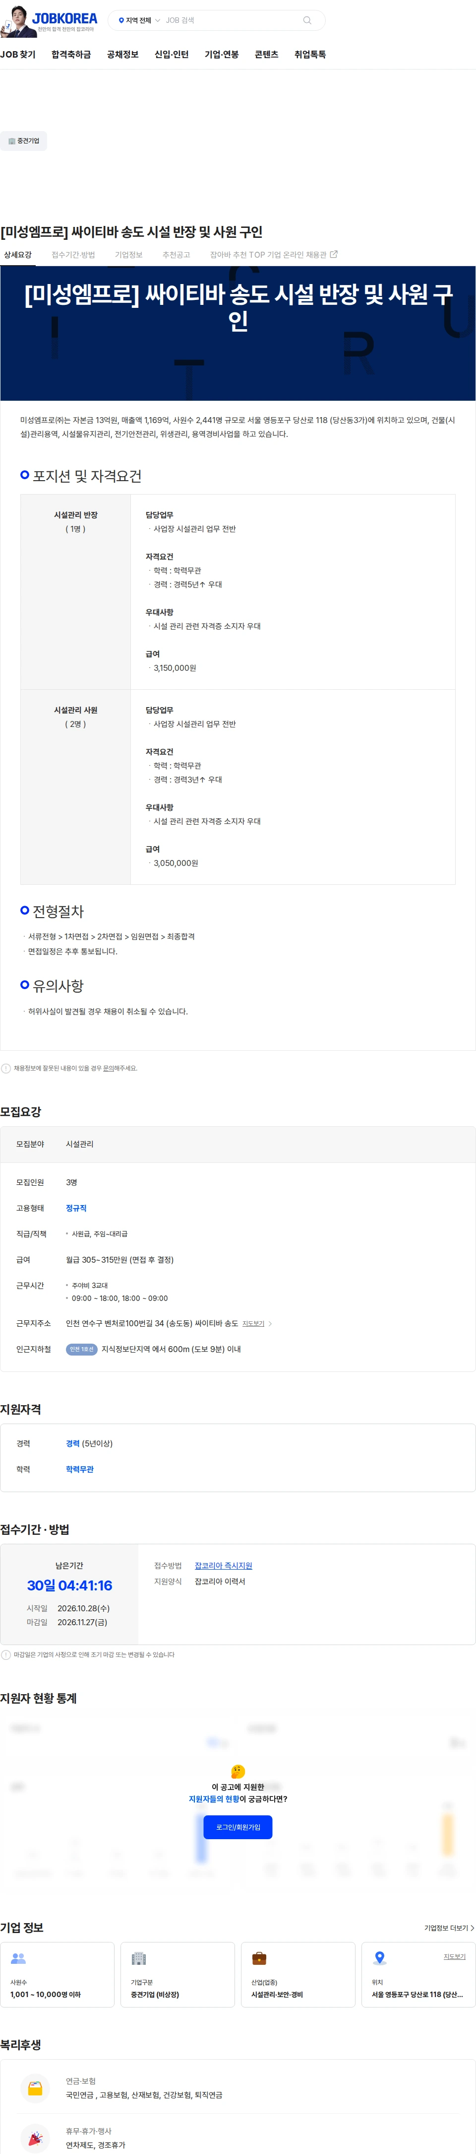Select the 상세요강 tab
This screenshot has height=2154, width=476.
click(x=17, y=254)
